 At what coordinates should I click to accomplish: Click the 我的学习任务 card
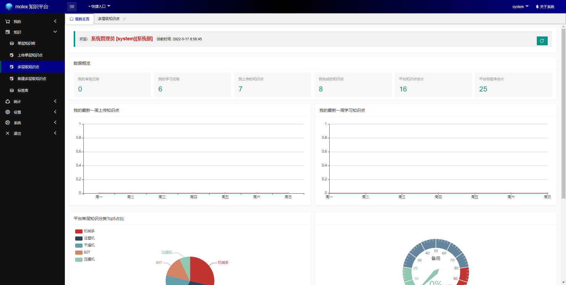click(192, 85)
